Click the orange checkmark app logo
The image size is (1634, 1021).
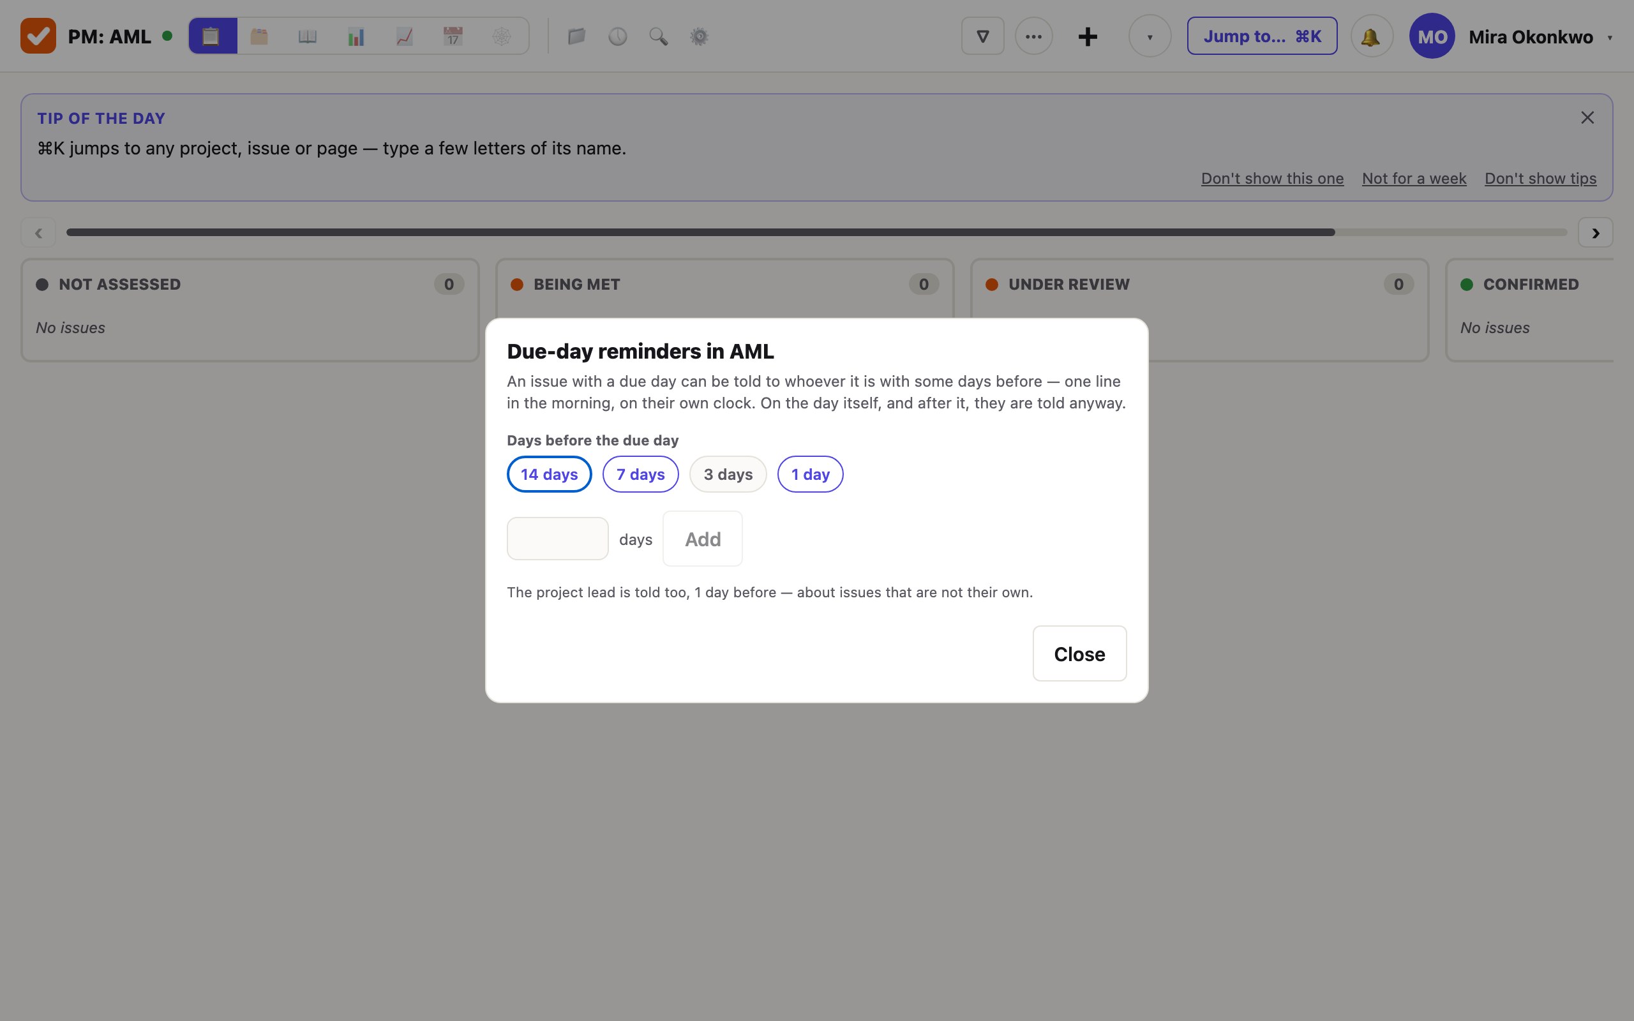(x=38, y=36)
